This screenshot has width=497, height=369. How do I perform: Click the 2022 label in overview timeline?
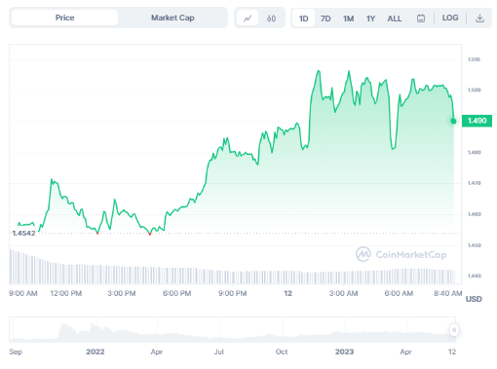click(x=96, y=351)
